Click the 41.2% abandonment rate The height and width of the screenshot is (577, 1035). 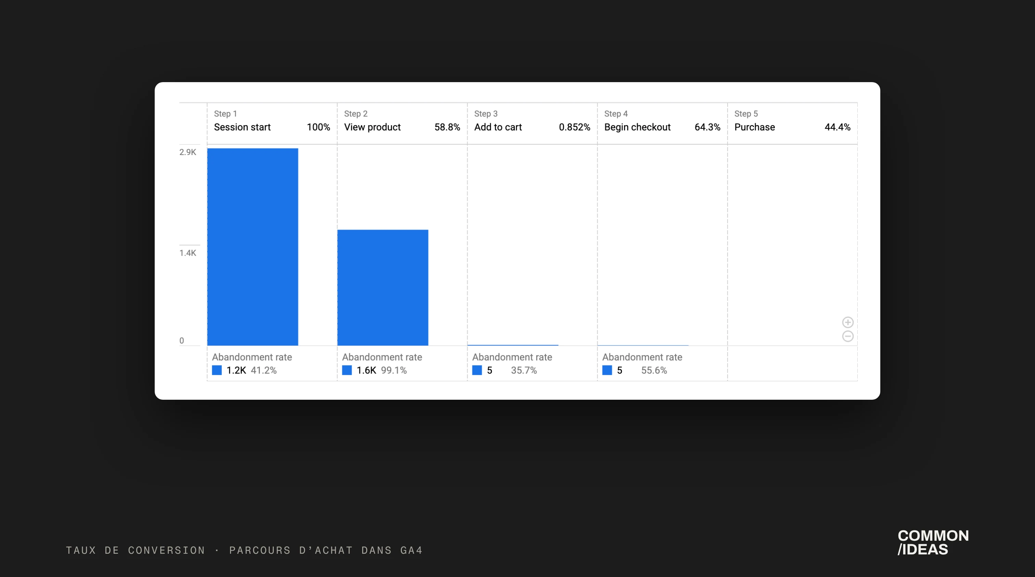tap(264, 371)
